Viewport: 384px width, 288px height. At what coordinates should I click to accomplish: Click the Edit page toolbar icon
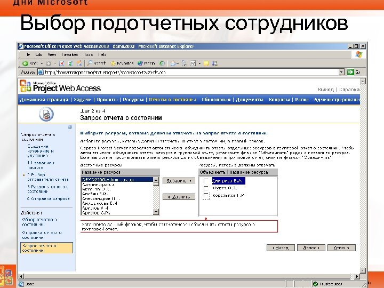click(193, 63)
